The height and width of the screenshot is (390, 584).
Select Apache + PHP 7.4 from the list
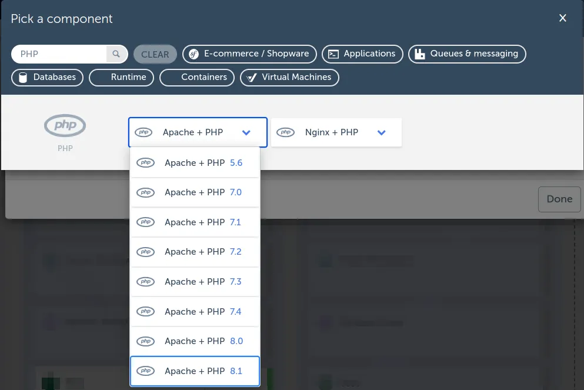click(195, 311)
